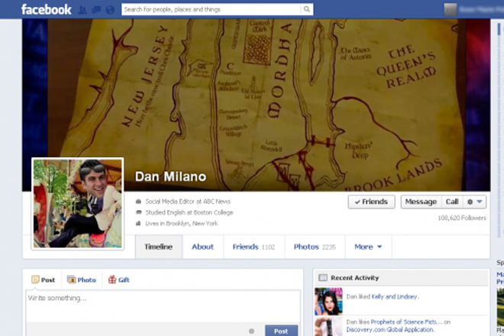
Task: Click the gear icon next to Call
Action: [x=470, y=202]
